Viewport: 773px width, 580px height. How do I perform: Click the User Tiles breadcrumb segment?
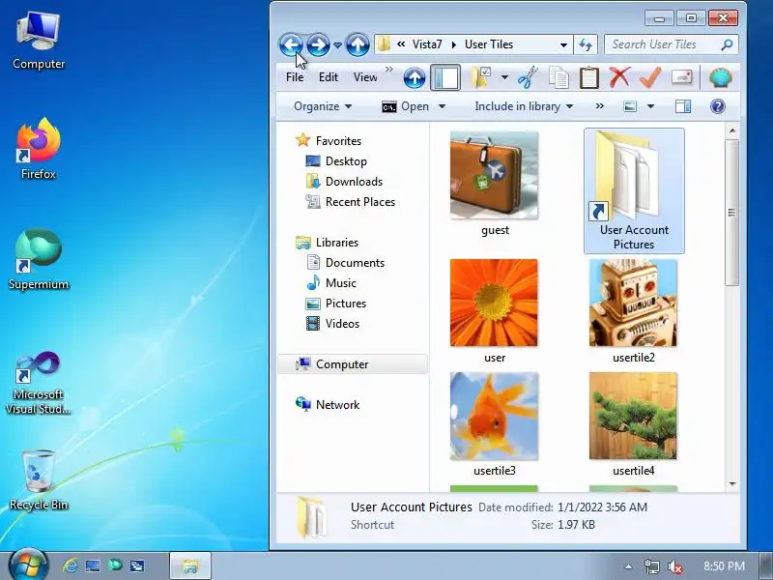[489, 44]
